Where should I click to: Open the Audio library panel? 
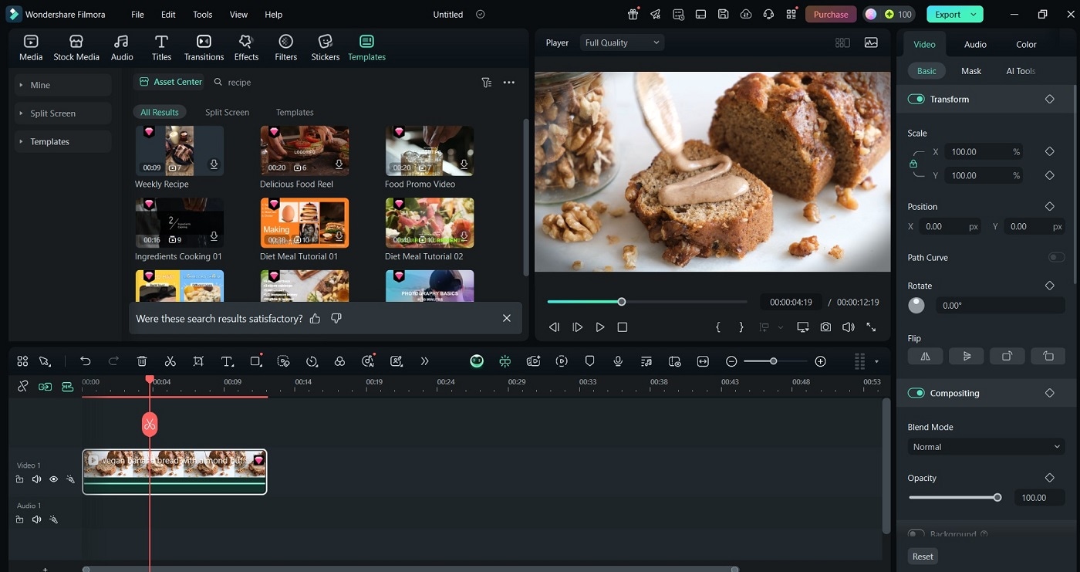point(122,48)
